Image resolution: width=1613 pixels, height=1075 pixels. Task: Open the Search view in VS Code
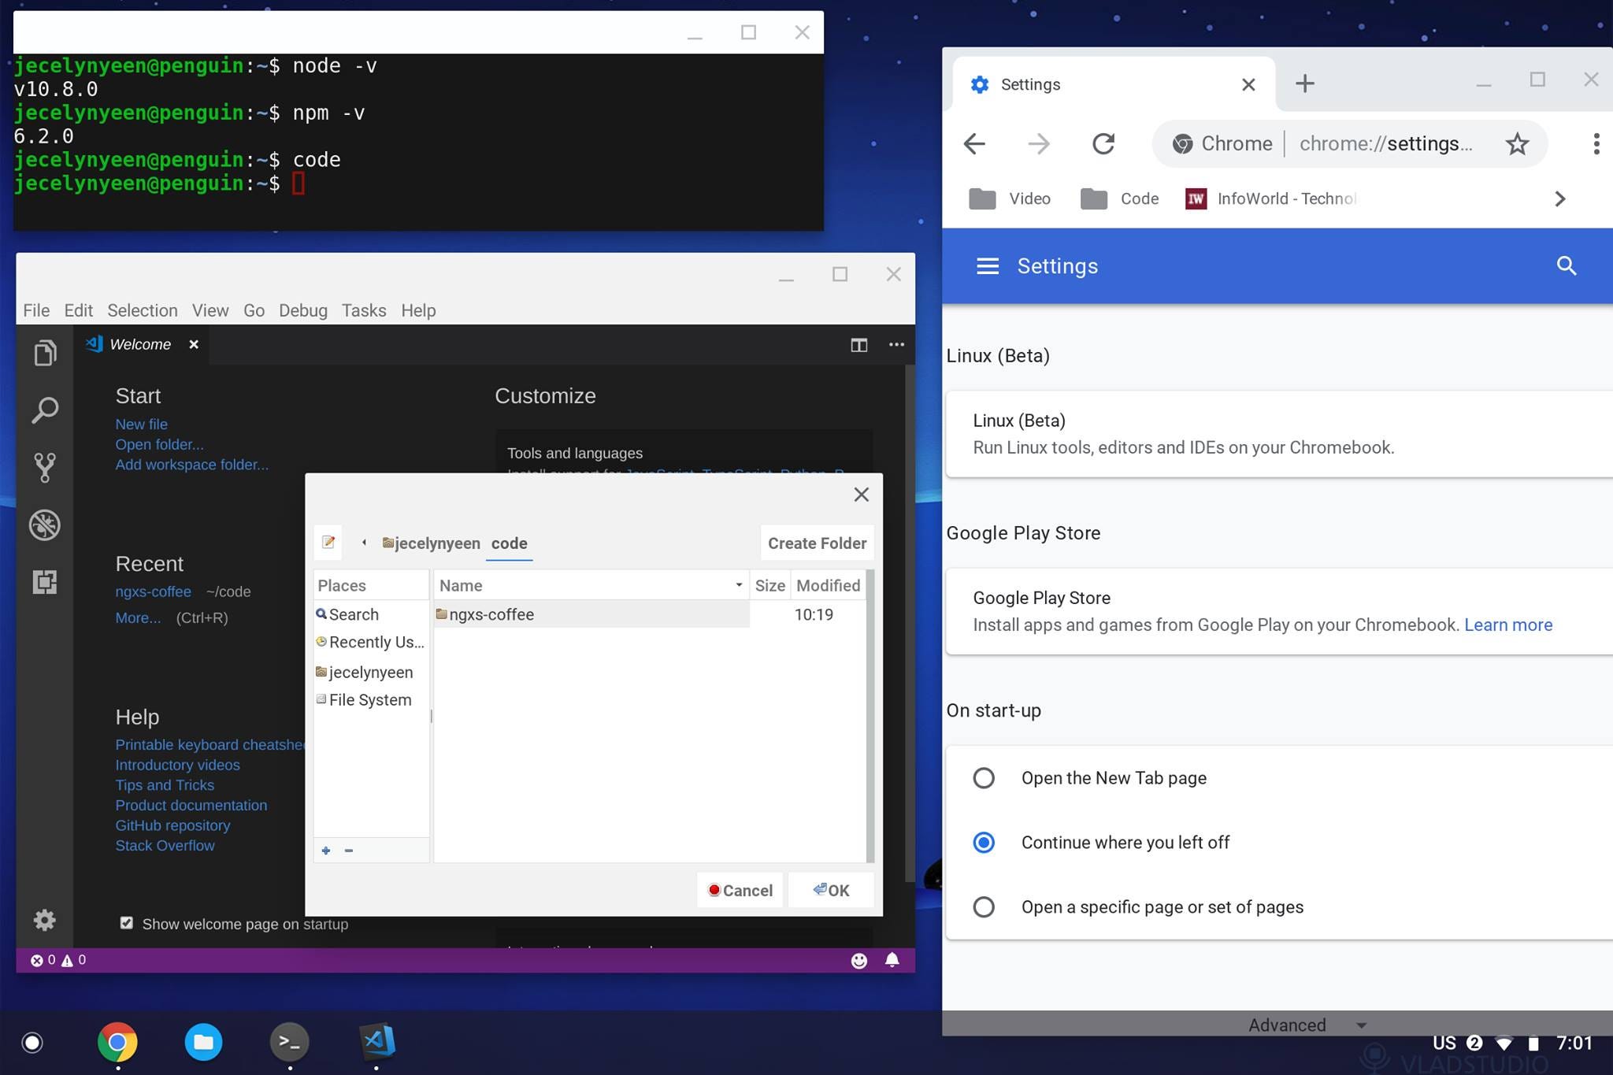pos(45,410)
